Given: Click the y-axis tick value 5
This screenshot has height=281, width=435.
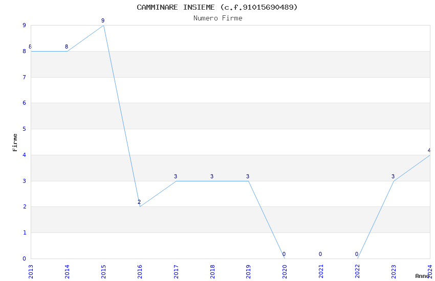Looking at the screenshot, I should coord(25,129).
